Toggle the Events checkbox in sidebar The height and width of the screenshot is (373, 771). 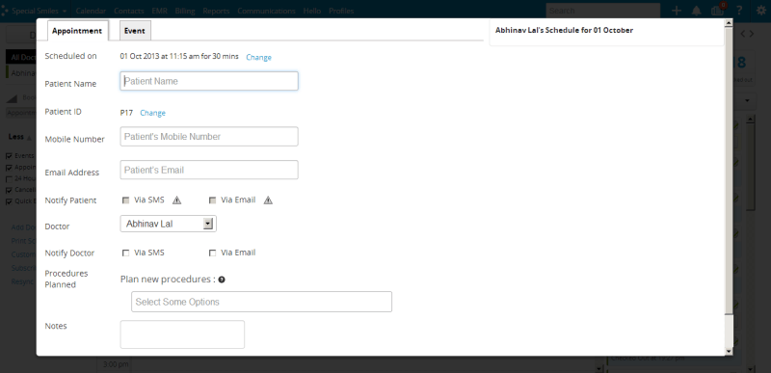tap(9, 156)
